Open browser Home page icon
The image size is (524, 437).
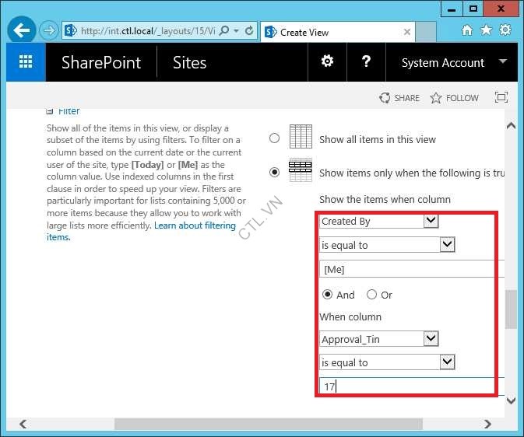[x=467, y=31]
